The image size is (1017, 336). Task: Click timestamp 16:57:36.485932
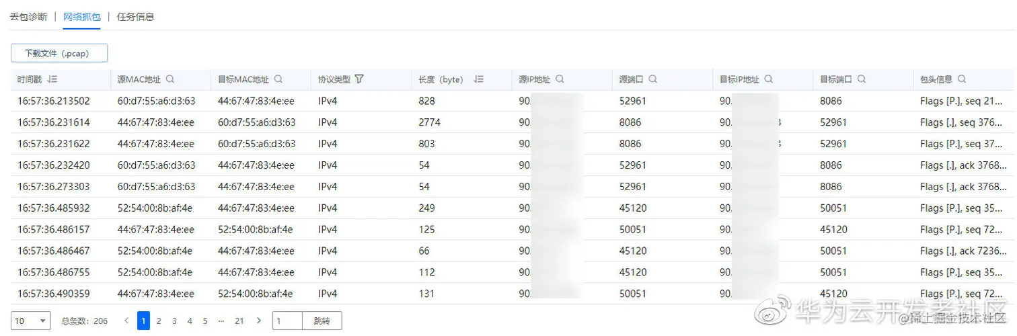pos(54,208)
